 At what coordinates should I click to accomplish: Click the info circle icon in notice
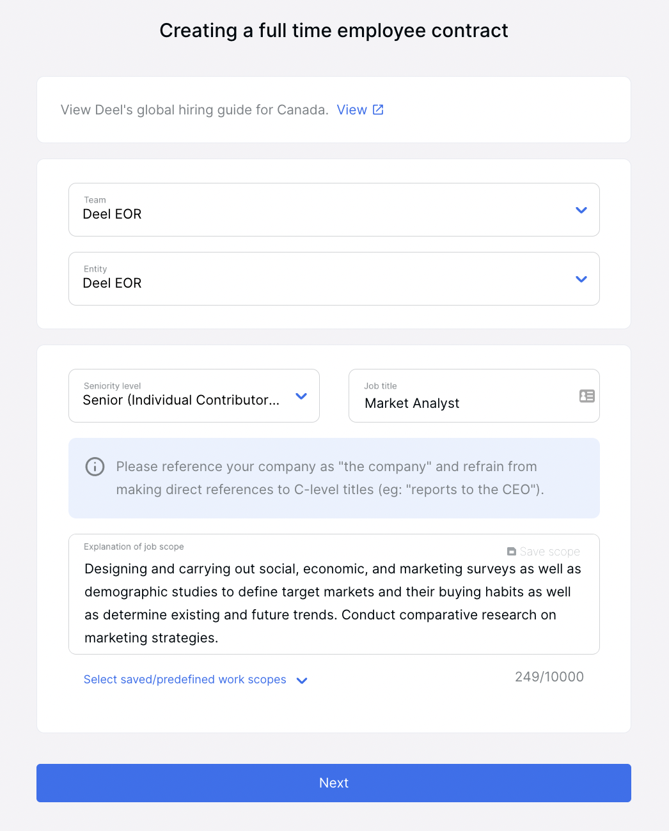click(x=95, y=467)
